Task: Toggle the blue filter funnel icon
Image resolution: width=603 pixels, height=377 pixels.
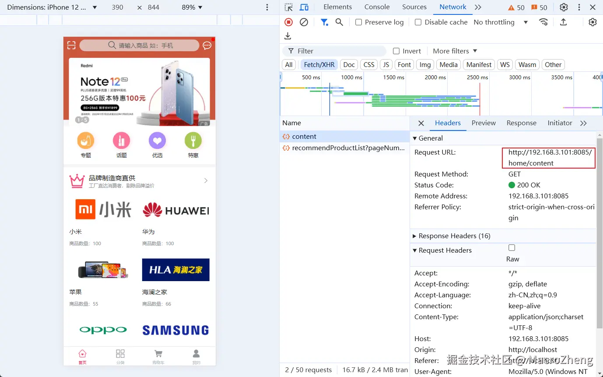Action: click(324, 22)
